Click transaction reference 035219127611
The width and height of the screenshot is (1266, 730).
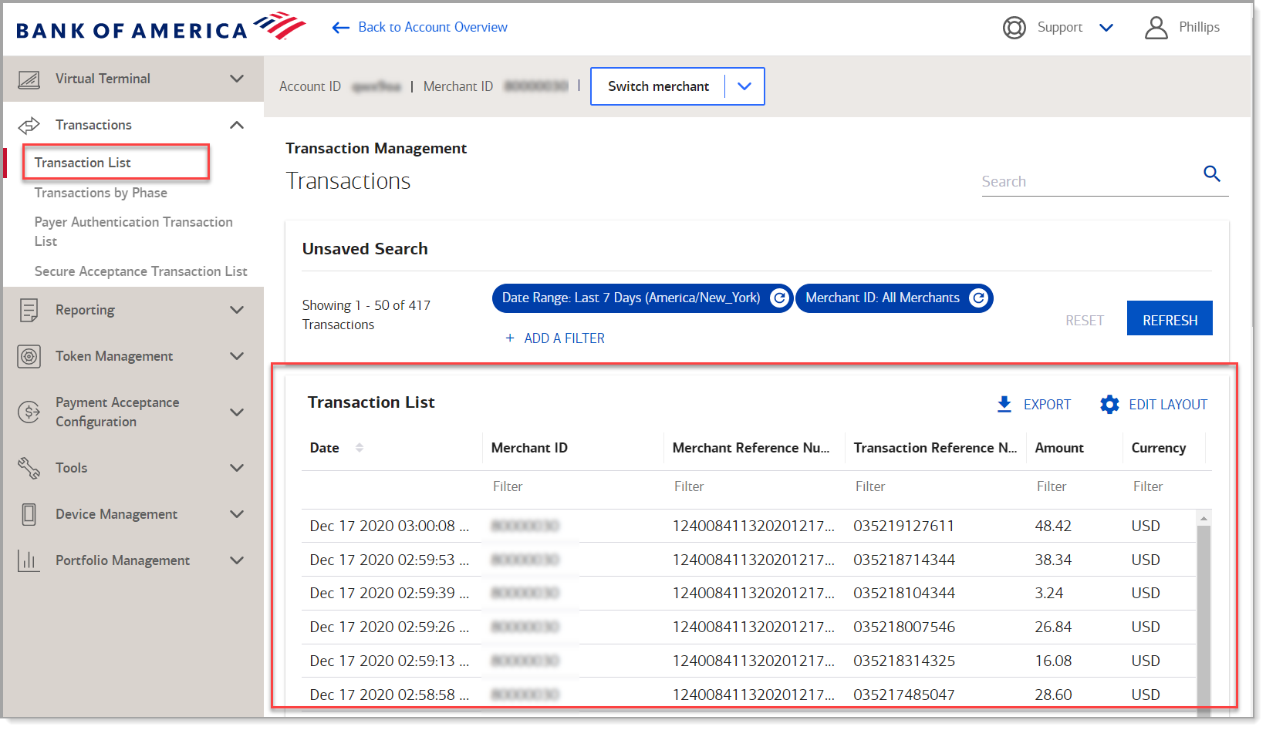(903, 526)
